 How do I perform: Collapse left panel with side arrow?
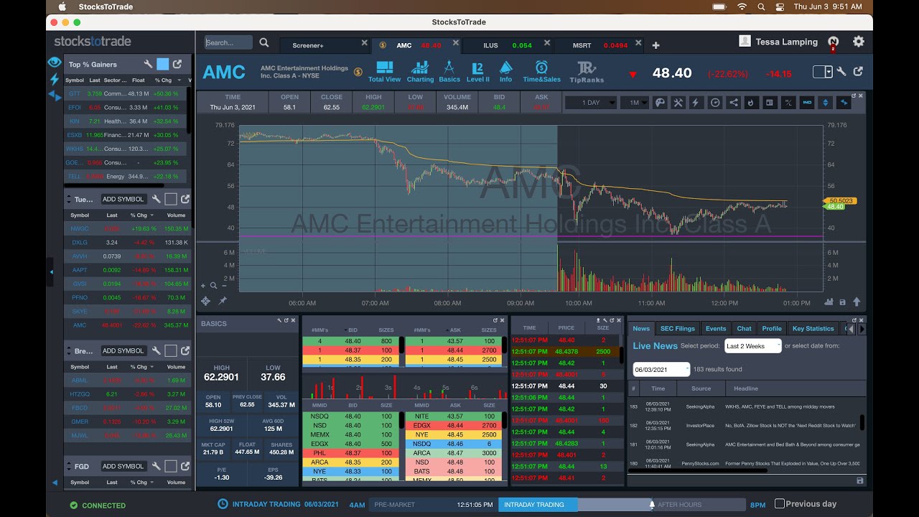tap(50, 271)
